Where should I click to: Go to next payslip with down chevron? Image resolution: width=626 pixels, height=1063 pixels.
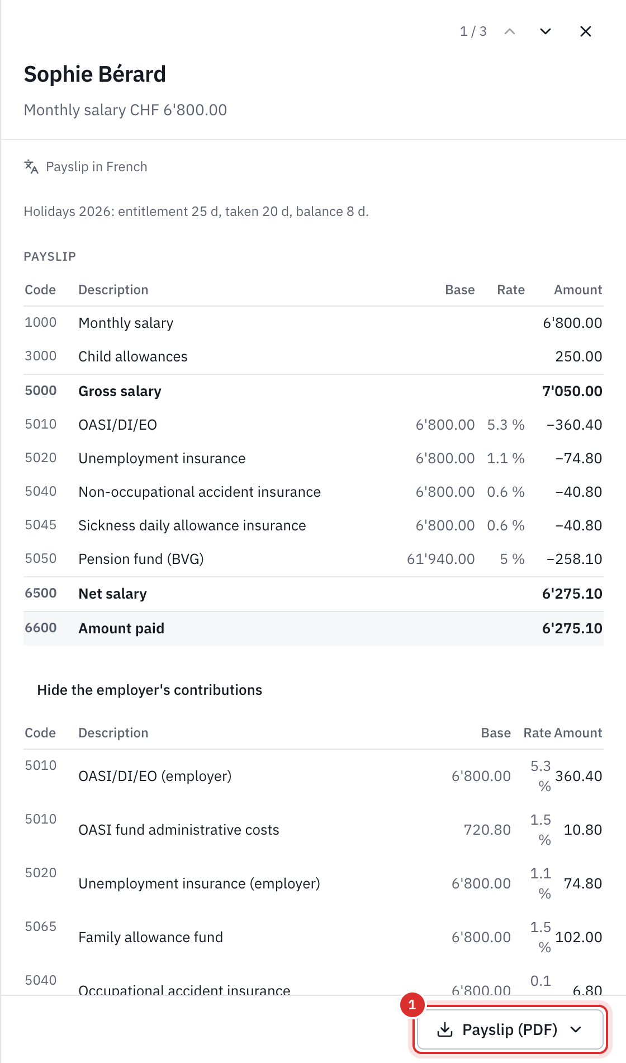point(546,31)
